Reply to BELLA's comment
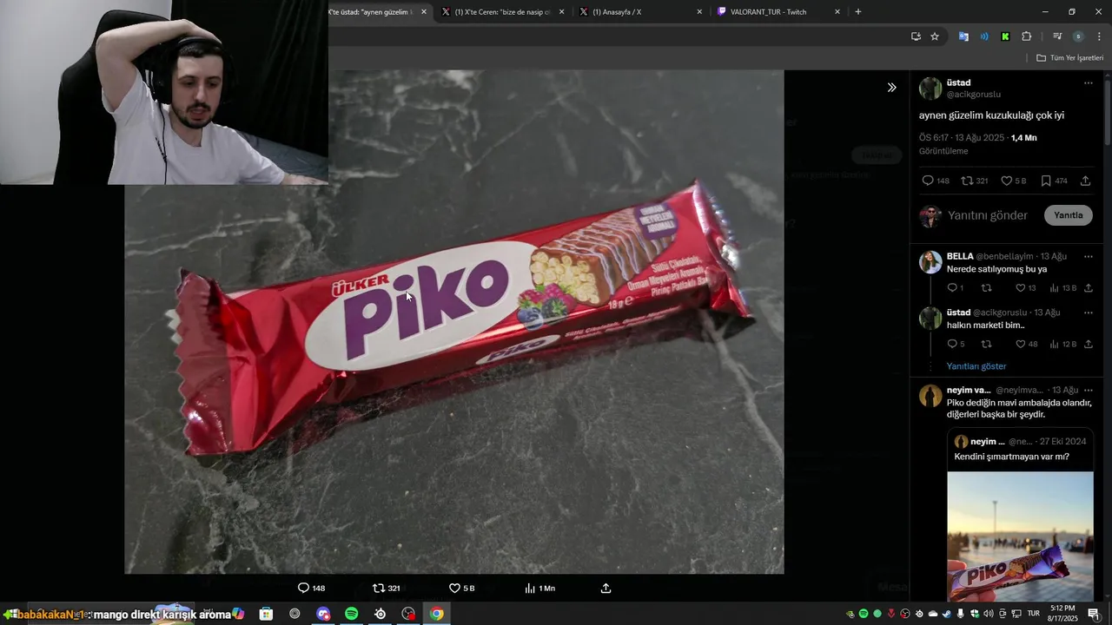This screenshot has width=1112, height=625. coord(955,288)
